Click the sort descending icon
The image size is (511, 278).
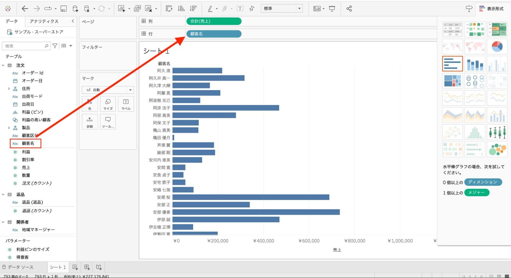(x=193, y=8)
